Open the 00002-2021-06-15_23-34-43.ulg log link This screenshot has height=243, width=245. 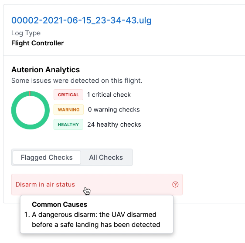click(82, 20)
